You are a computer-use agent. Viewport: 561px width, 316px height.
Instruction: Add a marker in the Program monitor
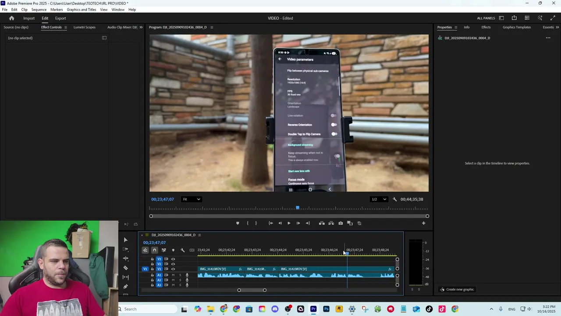coord(238,223)
